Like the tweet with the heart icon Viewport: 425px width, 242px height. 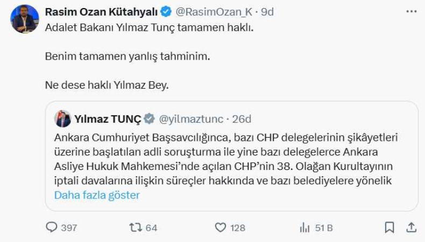[220, 227]
